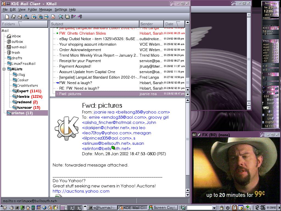Click the trash can folder icon
281x211 pixels.
coord(9,52)
